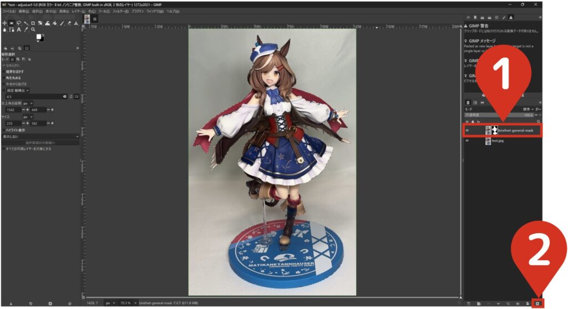Enable 境界をぼかす feather edges
The height and width of the screenshot is (309, 568).
(4, 72)
